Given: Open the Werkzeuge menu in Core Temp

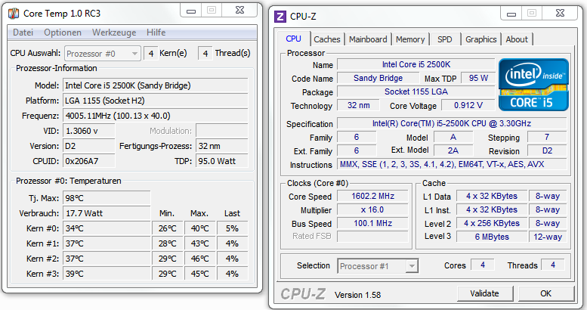Looking at the screenshot, I should 114,33.
